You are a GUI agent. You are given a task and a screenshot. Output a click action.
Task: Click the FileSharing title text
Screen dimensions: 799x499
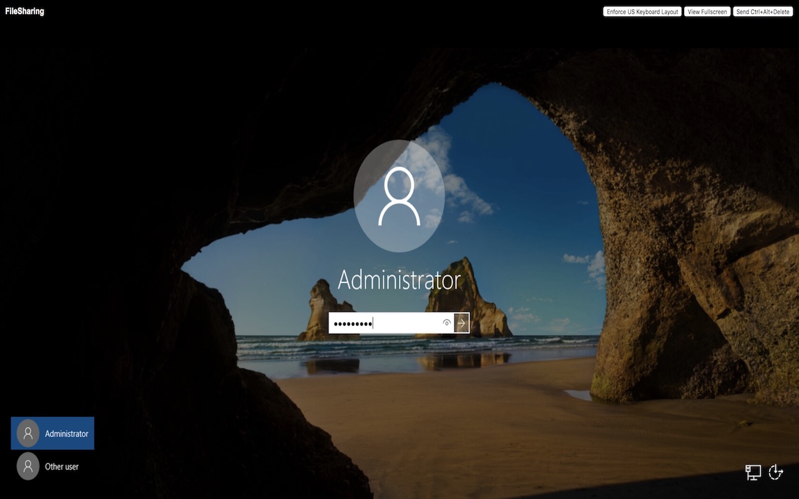(x=25, y=11)
